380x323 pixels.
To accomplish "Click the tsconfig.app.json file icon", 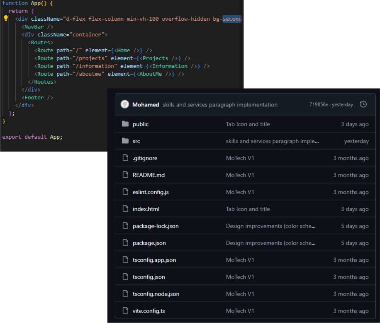I will point(125,260).
